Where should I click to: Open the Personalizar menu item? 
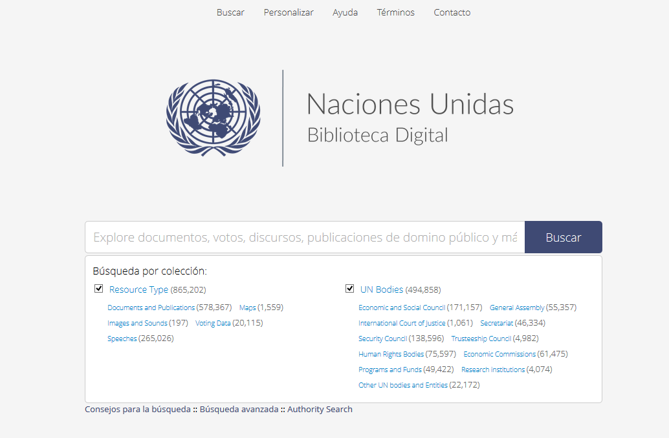point(289,12)
